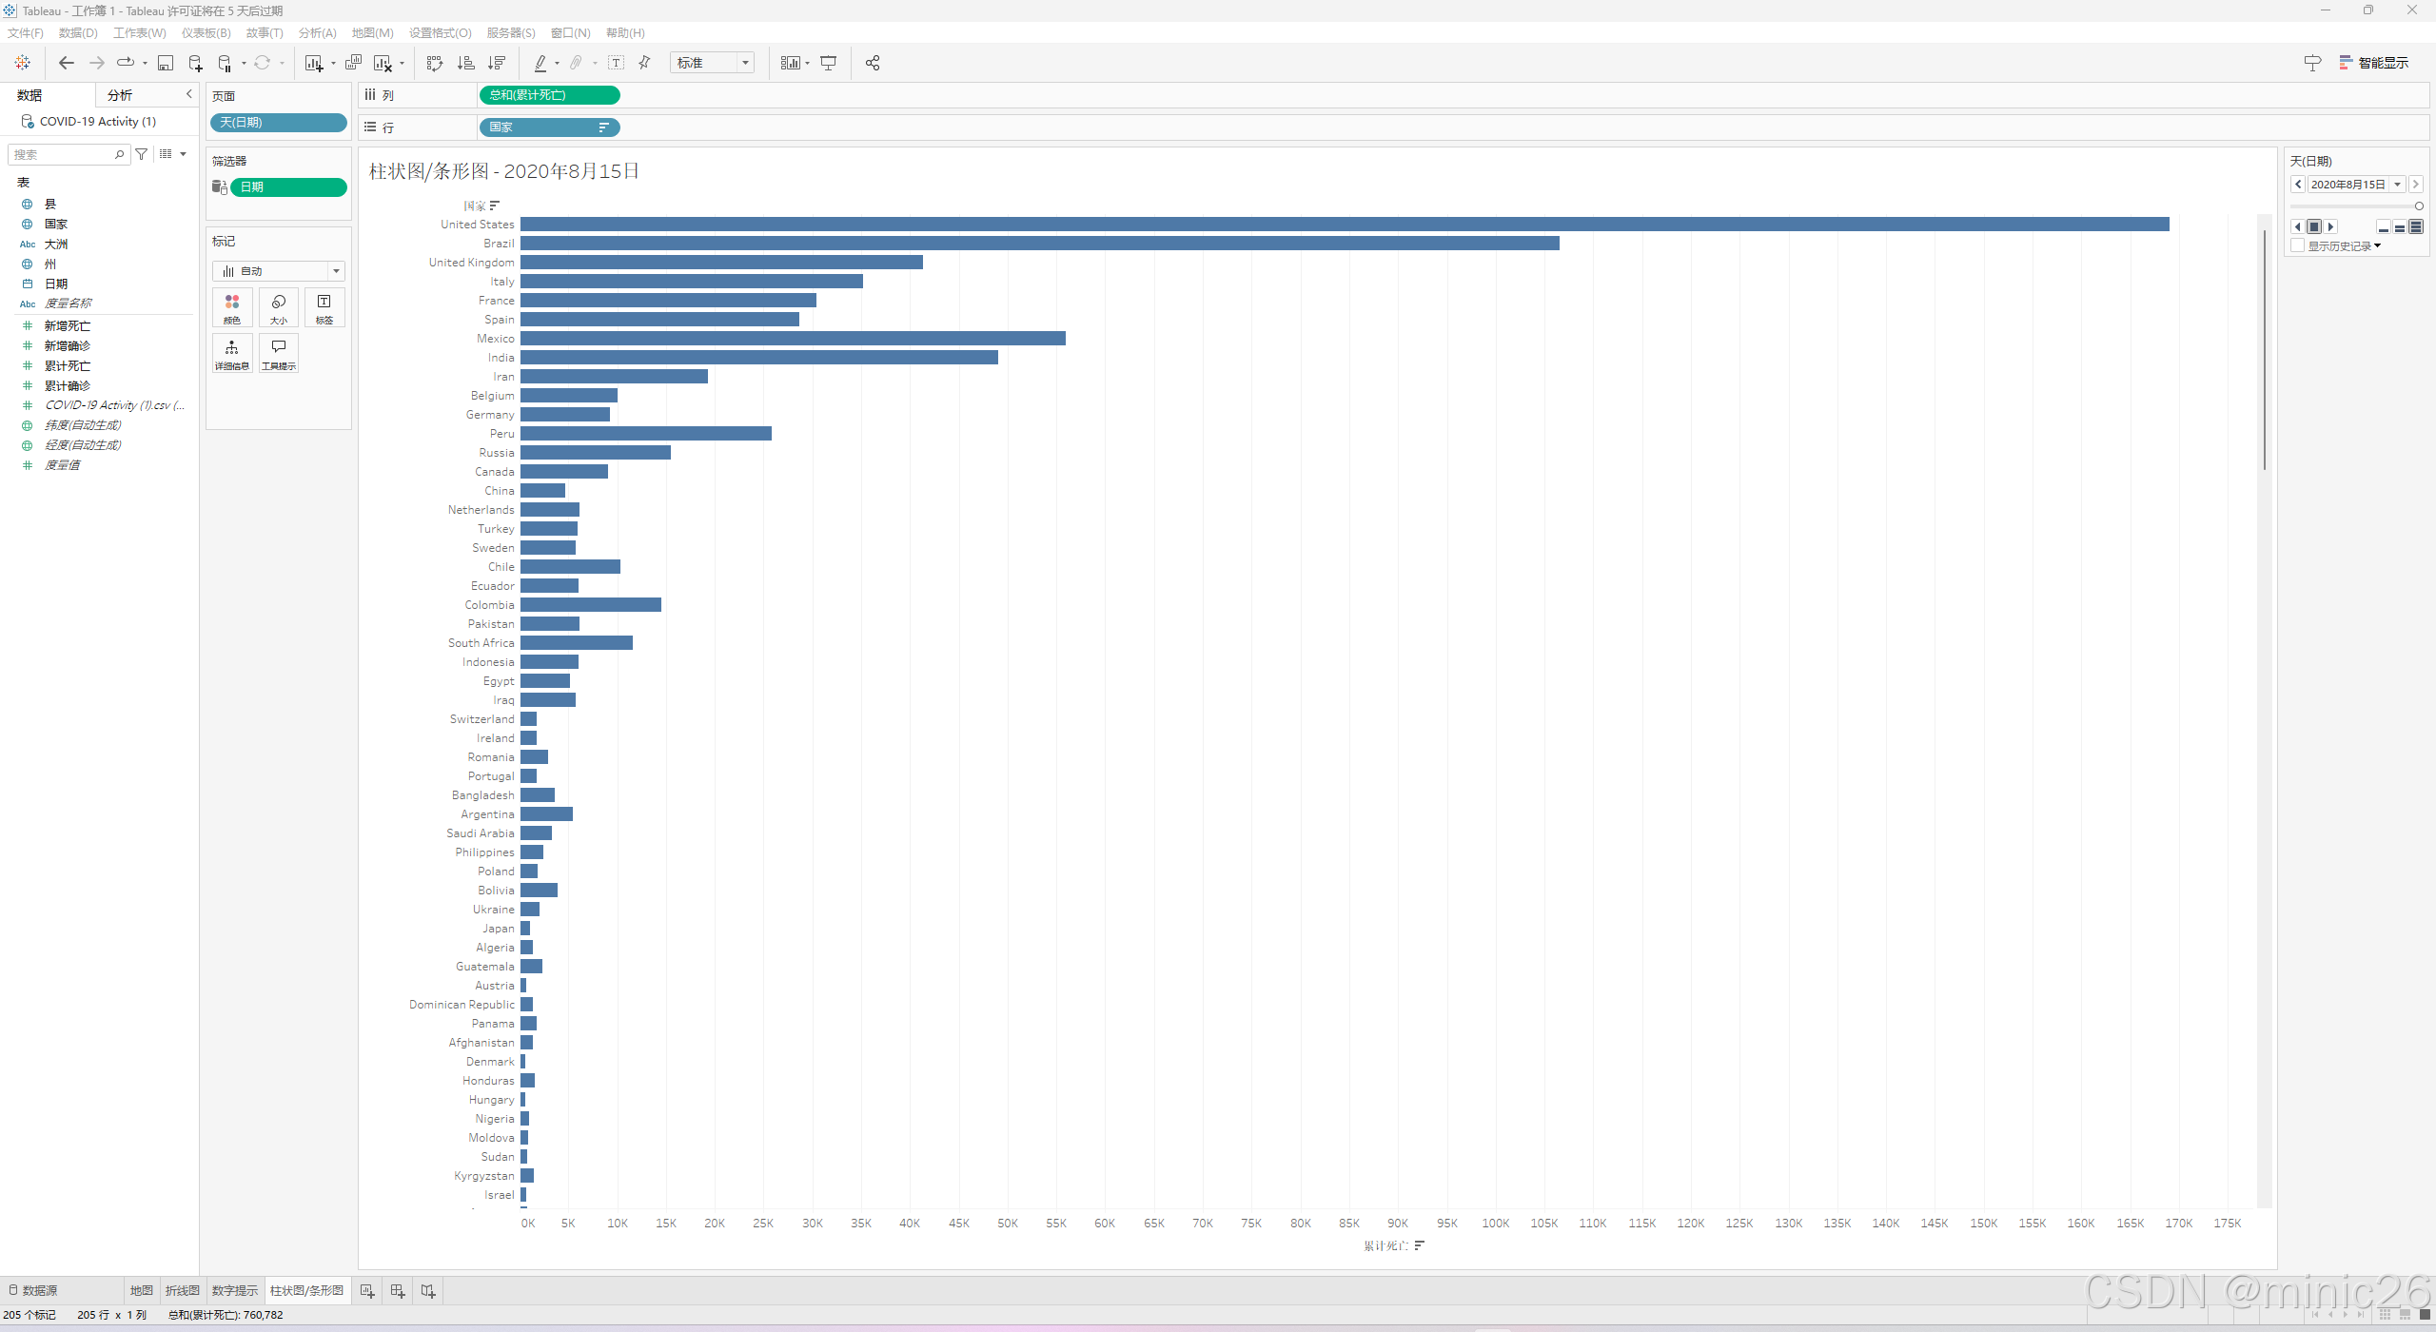
Task: Click the page date slider handle
Action: (x=2419, y=206)
